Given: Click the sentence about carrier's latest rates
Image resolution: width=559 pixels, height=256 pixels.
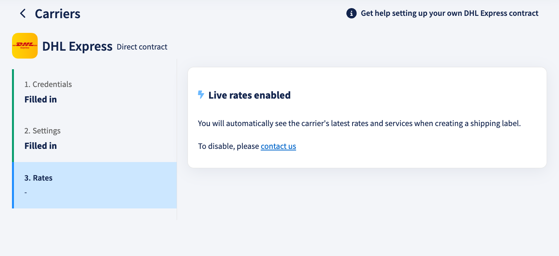Looking at the screenshot, I should [360, 124].
